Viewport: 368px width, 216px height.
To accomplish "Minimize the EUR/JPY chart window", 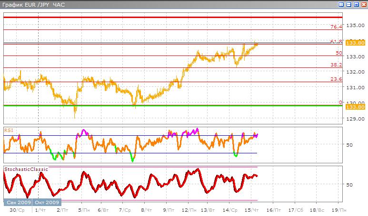I will tap(348, 4).
